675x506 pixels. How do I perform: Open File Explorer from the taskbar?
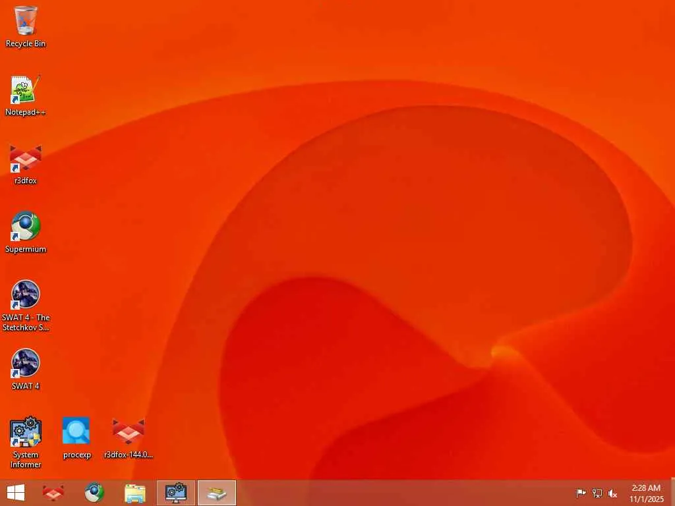pos(134,493)
